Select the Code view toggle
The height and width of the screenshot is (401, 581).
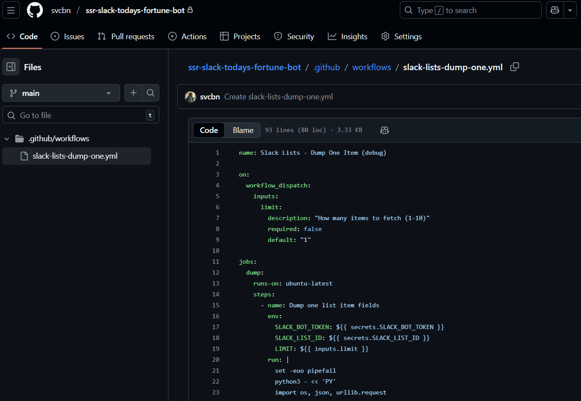click(x=209, y=130)
